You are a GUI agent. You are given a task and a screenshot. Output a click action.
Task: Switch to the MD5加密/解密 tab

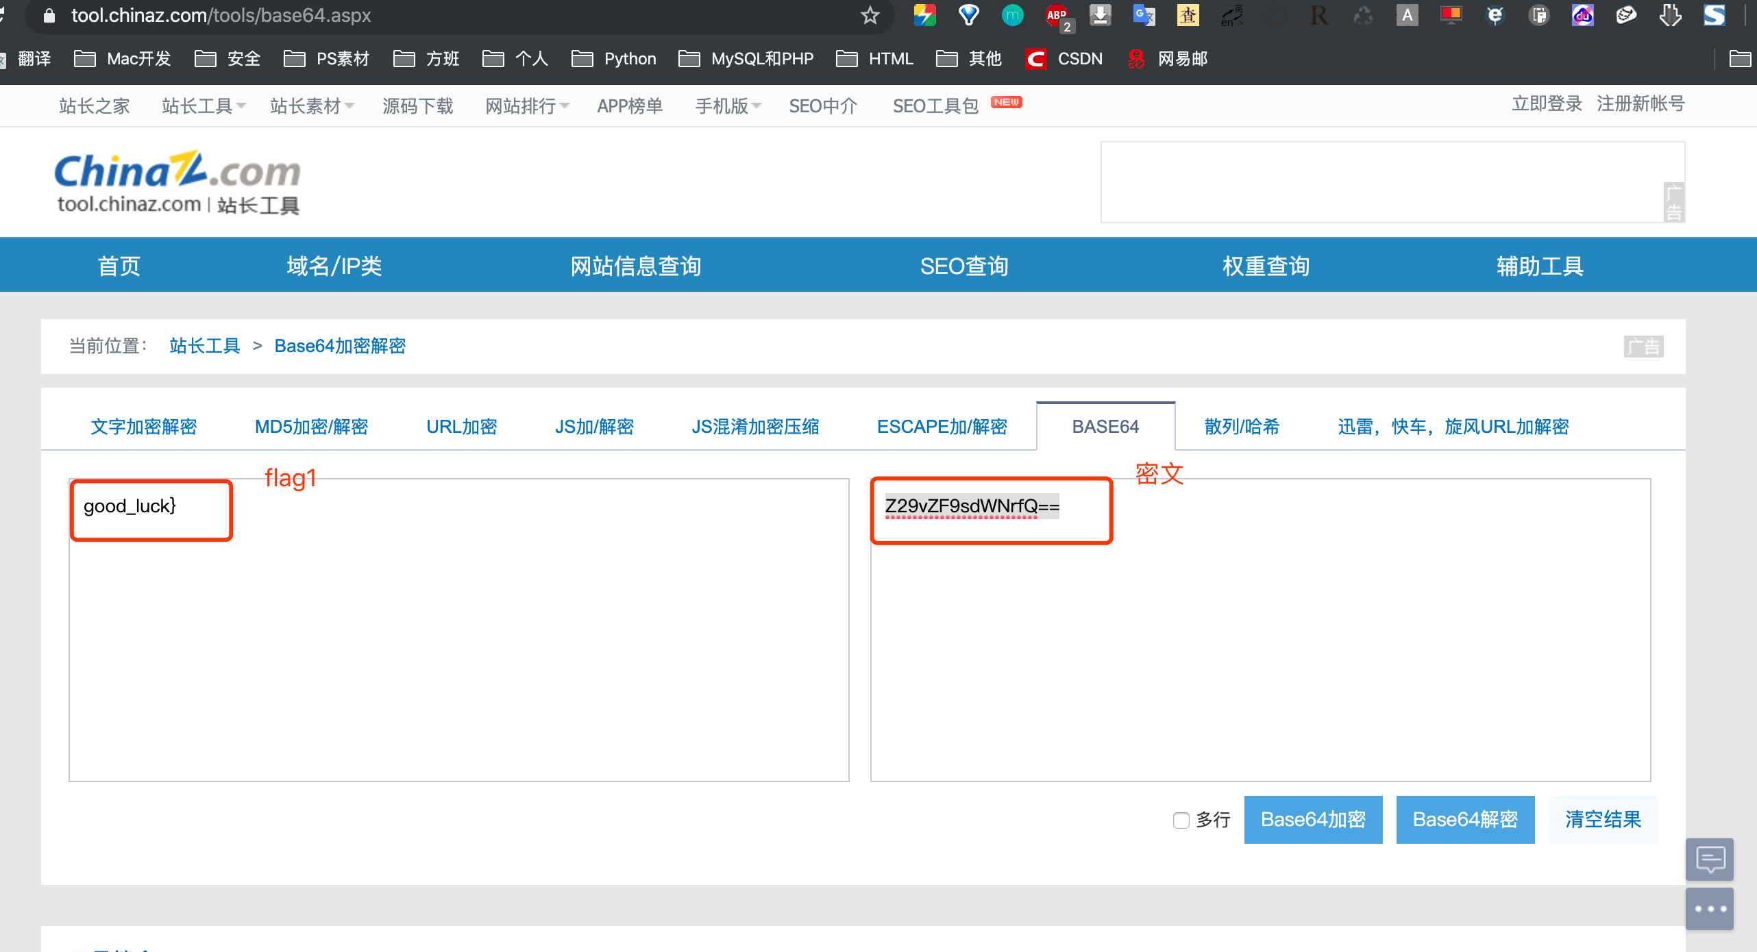[x=311, y=427]
